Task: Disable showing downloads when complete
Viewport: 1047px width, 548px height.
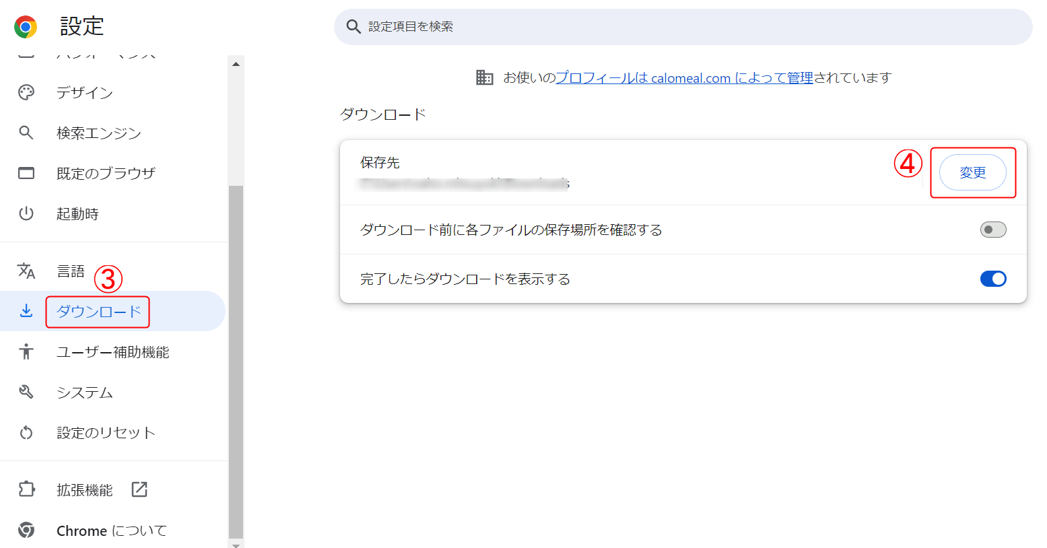Action: (992, 279)
